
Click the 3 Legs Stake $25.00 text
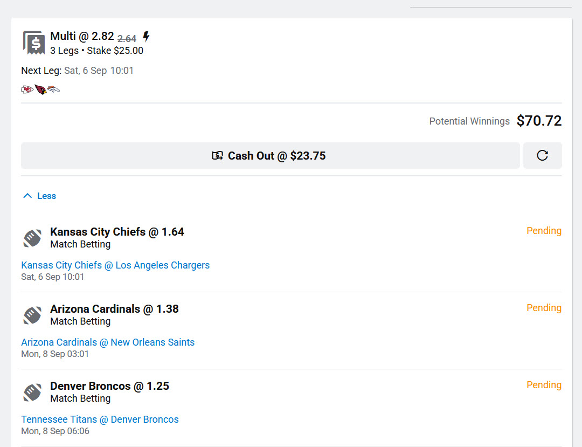pyautogui.click(x=96, y=51)
